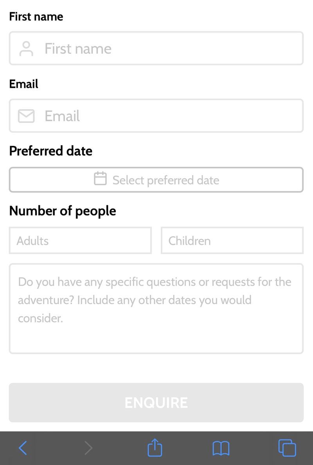The width and height of the screenshot is (313, 465).
Task: Click the Adults number field
Action: (x=80, y=241)
